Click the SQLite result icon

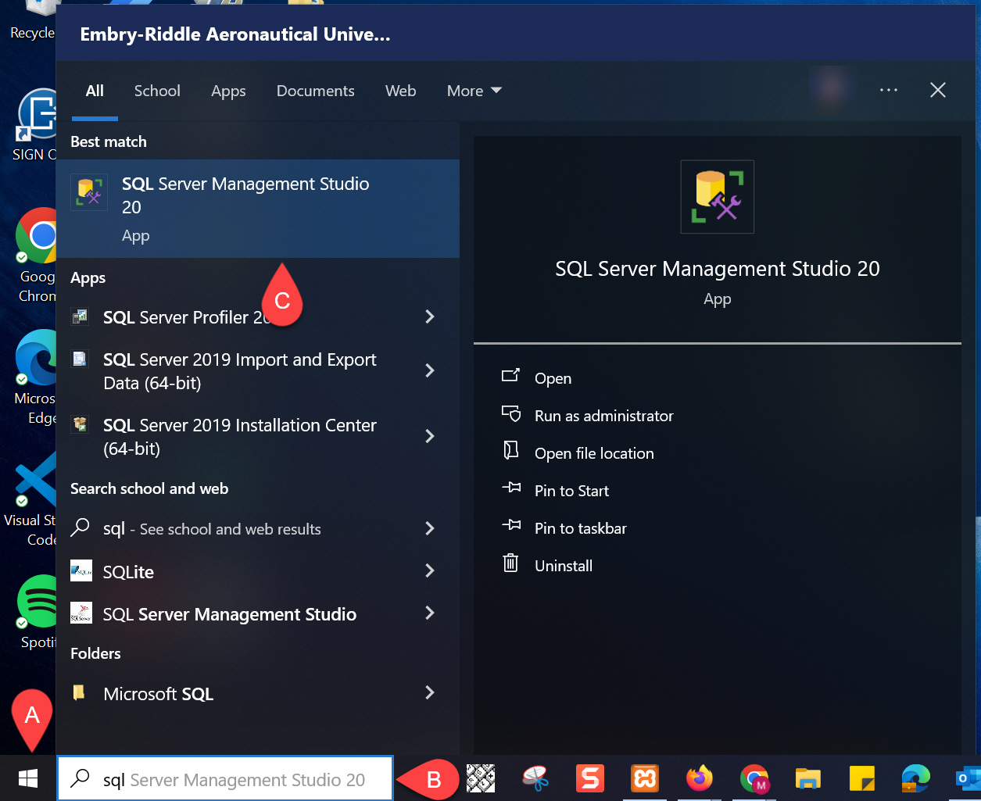pos(81,571)
